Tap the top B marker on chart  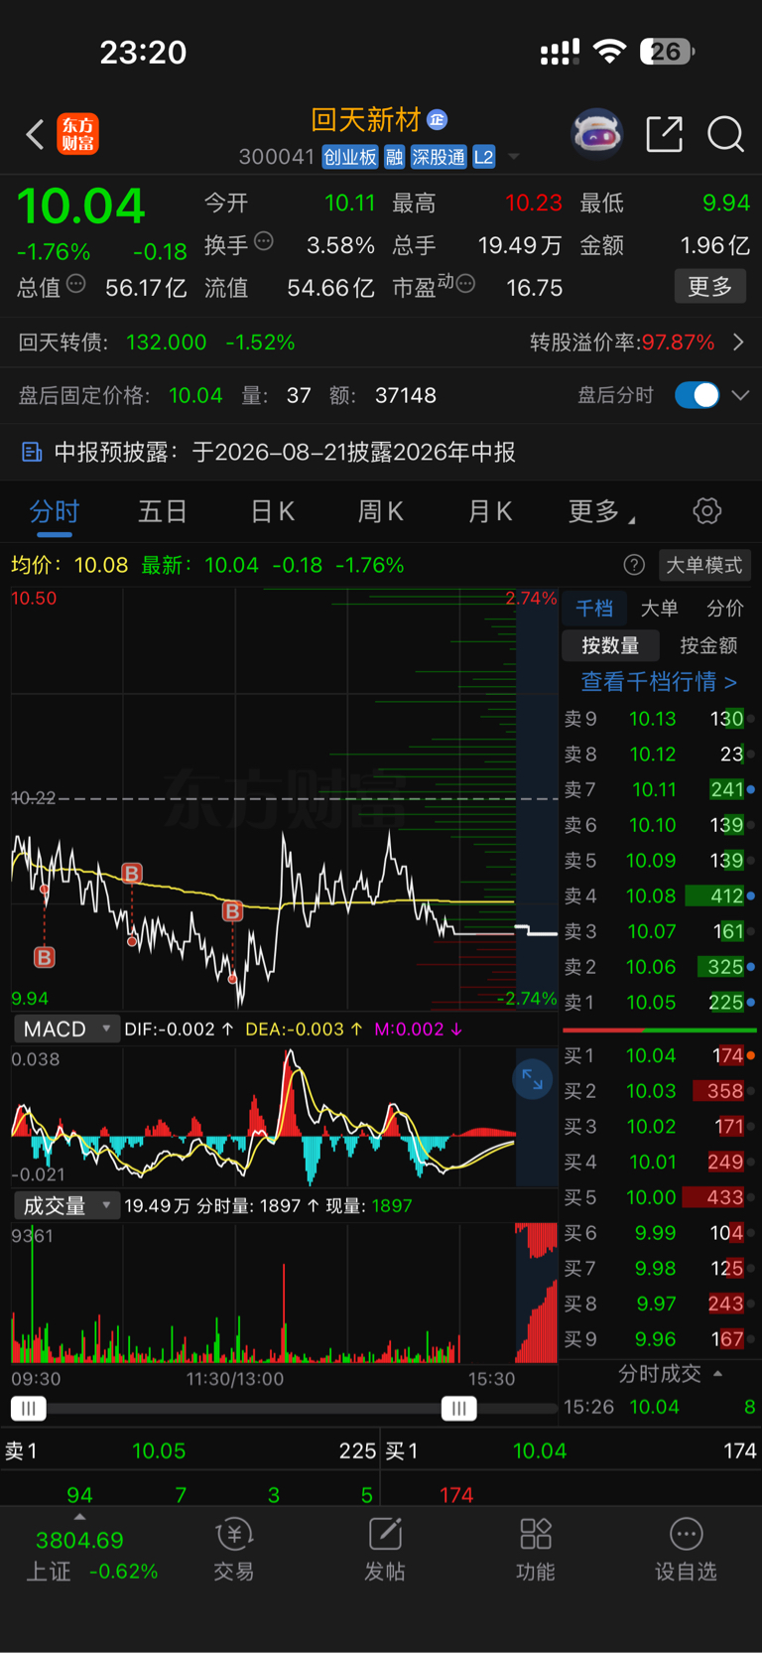(x=131, y=873)
